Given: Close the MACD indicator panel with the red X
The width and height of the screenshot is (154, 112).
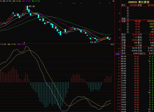Looking at the screenshot, I should pos(120,44).
